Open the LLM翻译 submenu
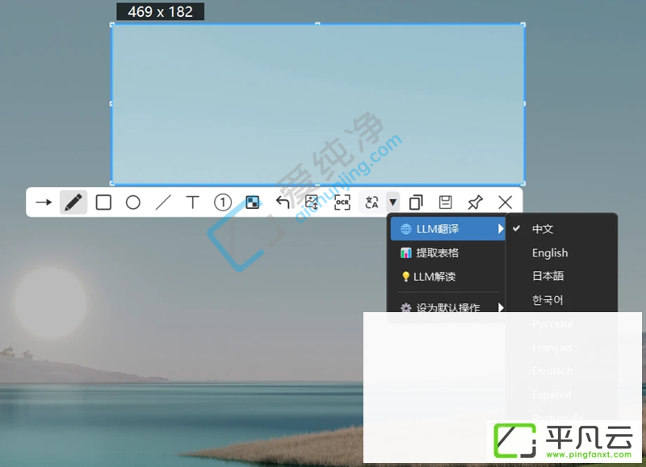Image resolution: width=646 pixels, height=467 pixels. (x=447, y=229)
